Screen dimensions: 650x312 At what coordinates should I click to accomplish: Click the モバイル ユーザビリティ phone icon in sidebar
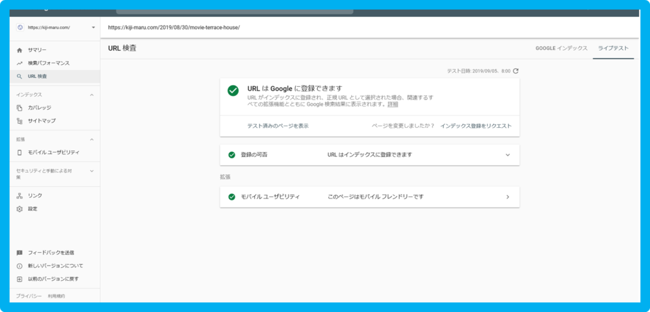[19, 152]
